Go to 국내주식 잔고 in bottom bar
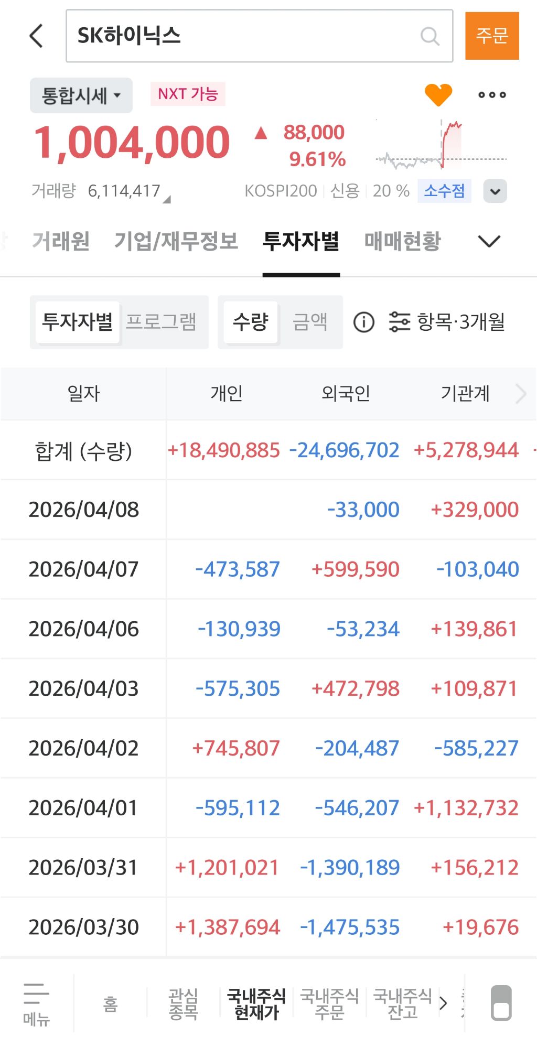This screenshot has width=537, height=1047. click(x=402, y=1003)
